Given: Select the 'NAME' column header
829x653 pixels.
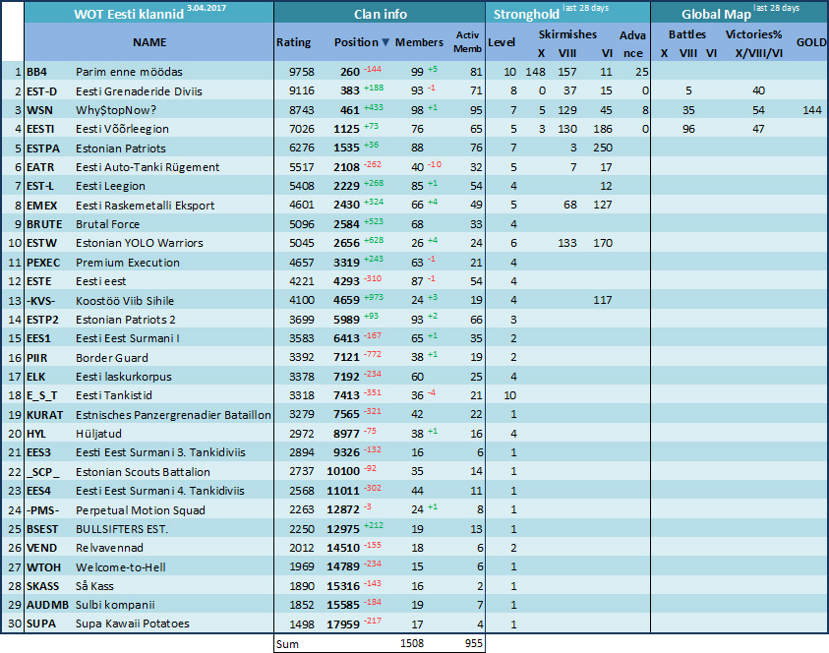Looking at the screenshot, I should point(149,42).
